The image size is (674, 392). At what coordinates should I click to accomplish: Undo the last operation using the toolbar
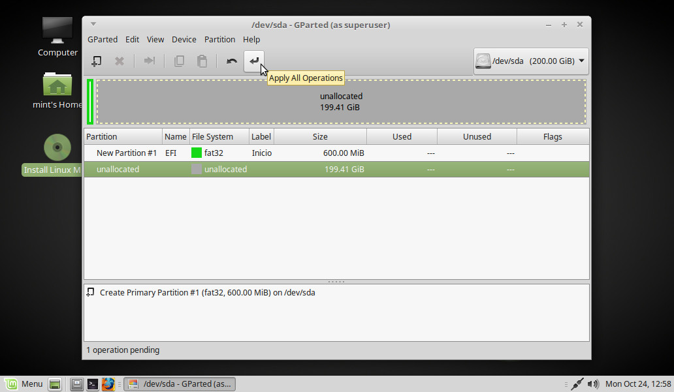231,61
